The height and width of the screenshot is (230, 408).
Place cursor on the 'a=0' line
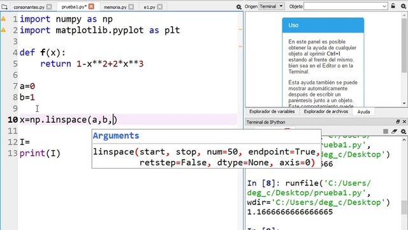pos(27,86)
